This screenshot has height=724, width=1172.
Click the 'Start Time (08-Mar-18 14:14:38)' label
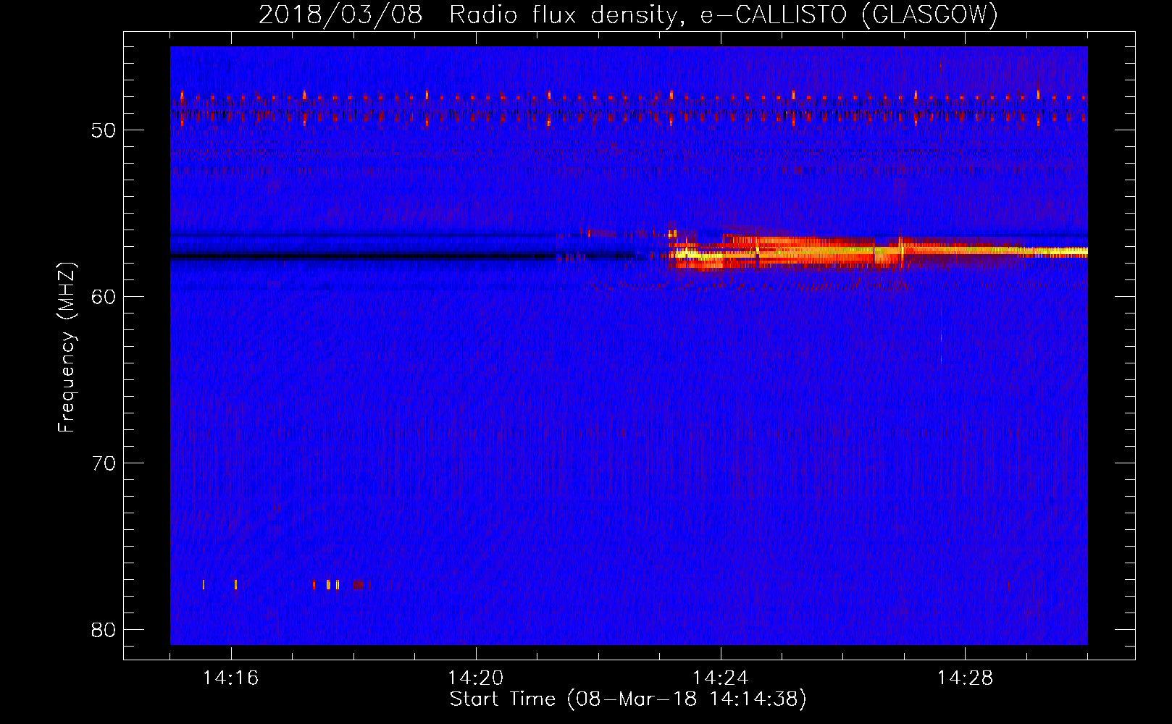tap(628, 699)
